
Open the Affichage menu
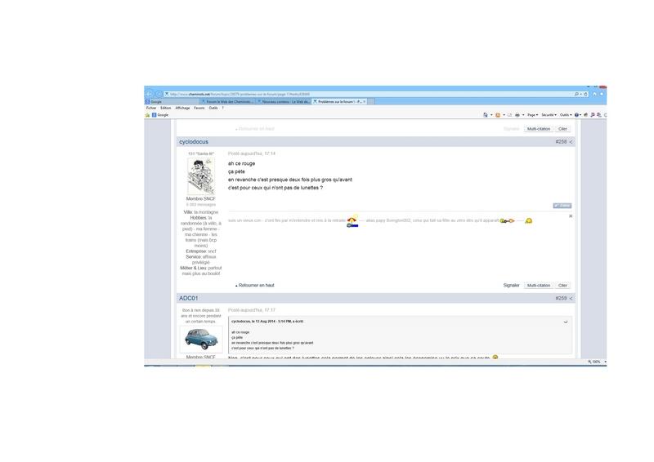(182, 108)
